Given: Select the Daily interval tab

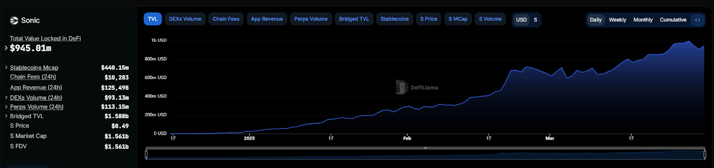Looking at the screenshot, I should 596,20.
